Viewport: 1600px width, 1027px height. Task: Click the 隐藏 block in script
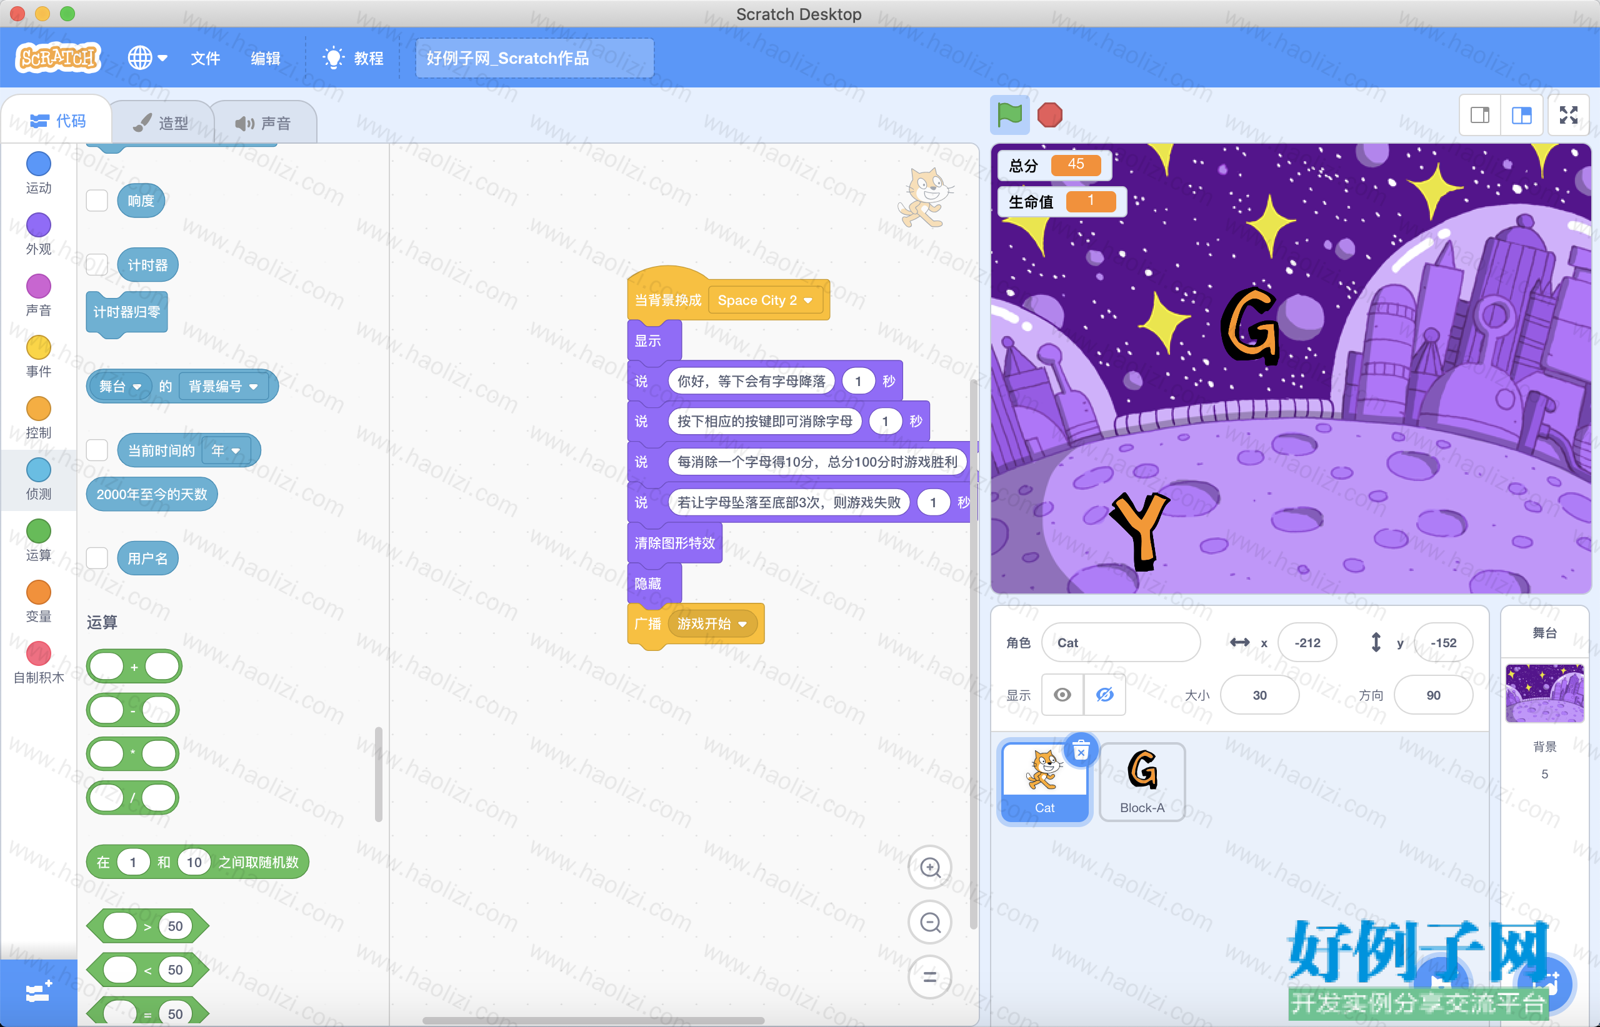click(x=653, y=583)
